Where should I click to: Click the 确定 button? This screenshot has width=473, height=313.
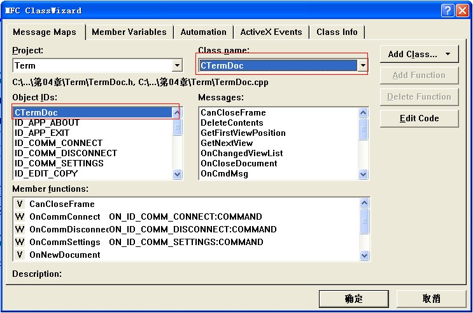354,298
